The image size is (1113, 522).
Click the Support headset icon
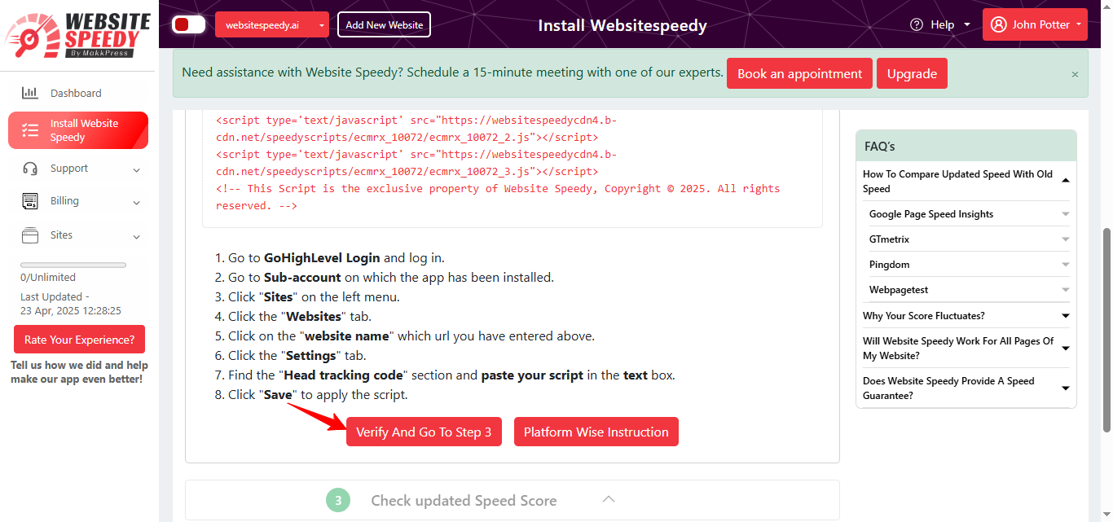click(30, 169)
